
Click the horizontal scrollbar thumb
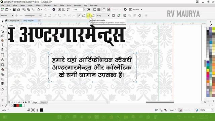pyautogui.click(x=160, y=102)
